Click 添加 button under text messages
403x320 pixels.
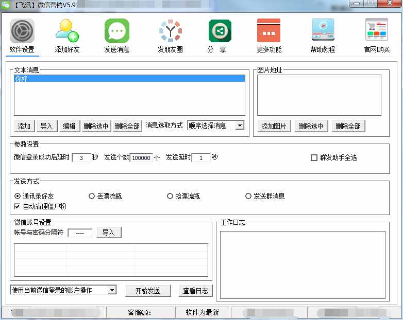pos(24,126)
